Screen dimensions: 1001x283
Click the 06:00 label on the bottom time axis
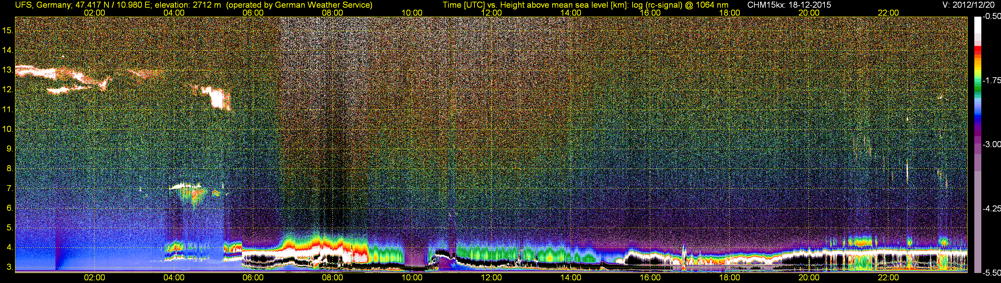pos(253,278)
